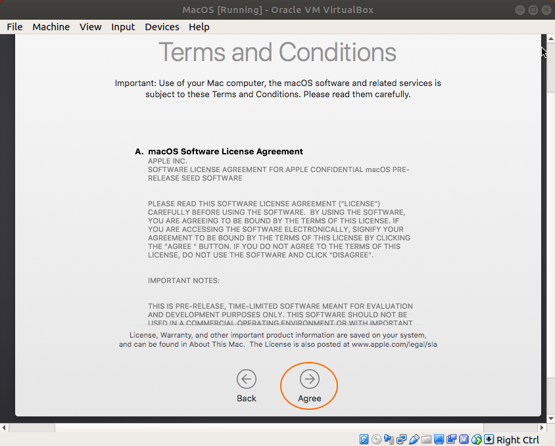Screen dimensions: 555x446
Task: Click the Agree label
Action: tap(310, 399)
